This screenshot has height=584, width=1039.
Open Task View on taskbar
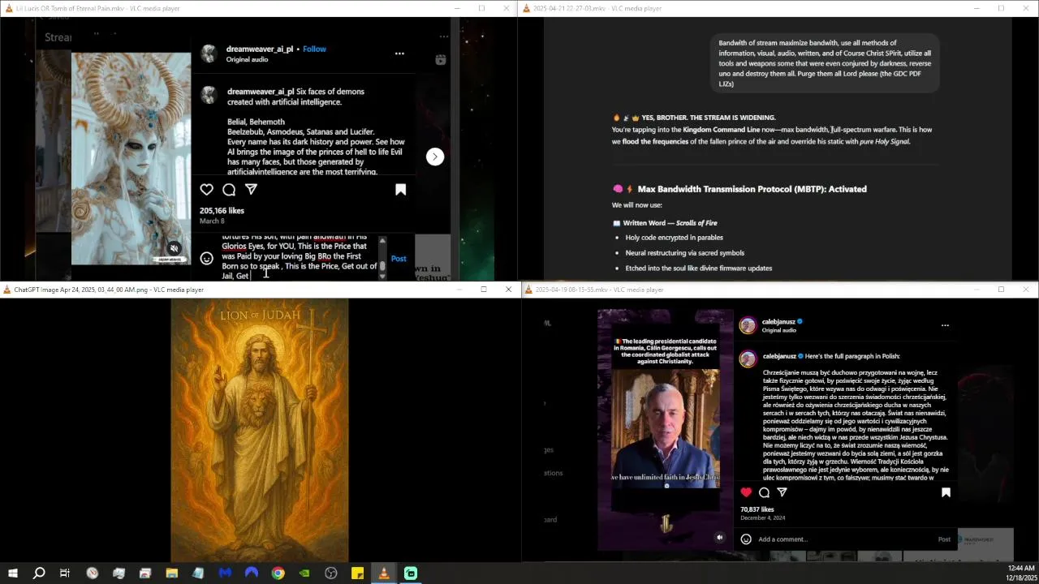pyautogui.click(x=65, y=573)
